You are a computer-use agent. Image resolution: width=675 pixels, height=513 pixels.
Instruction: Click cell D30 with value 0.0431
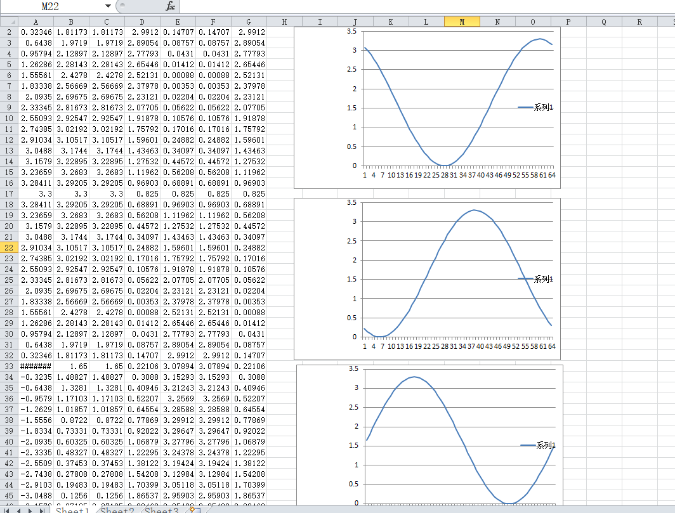[142, 334]
